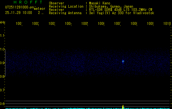Click the bright meteor echo spot on spectrogram

[x=123, y=61]
